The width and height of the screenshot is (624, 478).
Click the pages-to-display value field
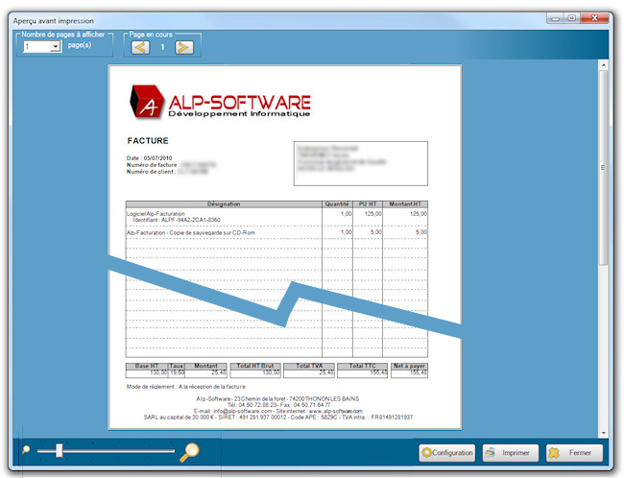(36, 46)
